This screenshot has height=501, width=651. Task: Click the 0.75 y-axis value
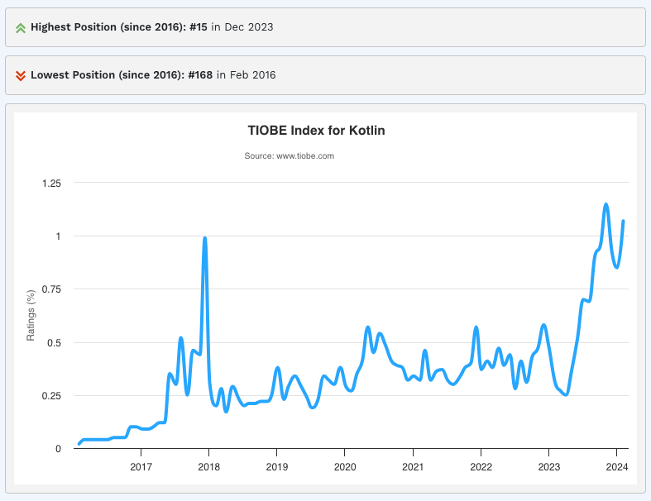pyautogui.click(x=51, y=289)
